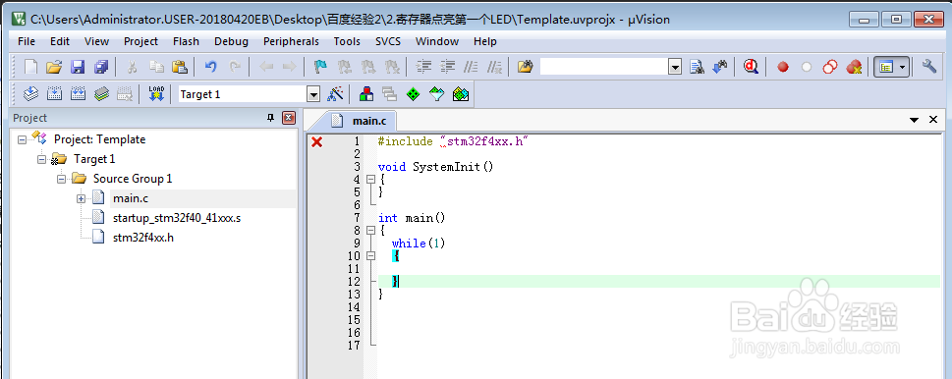952x379 pixels.
Task: Undo the last edit with the blue arrow
Action: coord(210,67)
